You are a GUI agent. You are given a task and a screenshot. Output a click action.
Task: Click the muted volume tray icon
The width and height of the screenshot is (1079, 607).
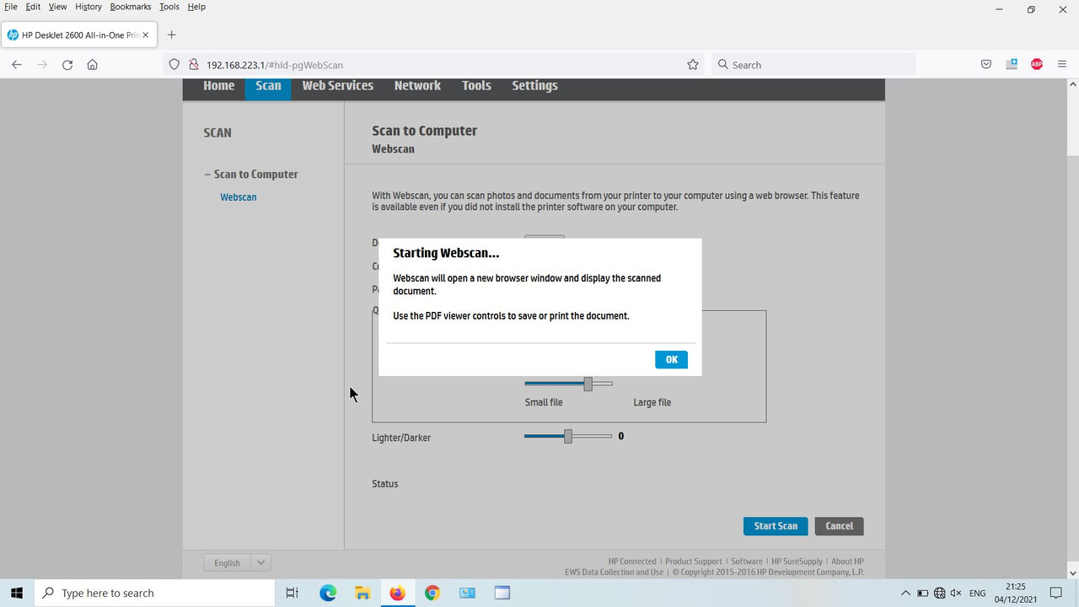tap(957, 594)
